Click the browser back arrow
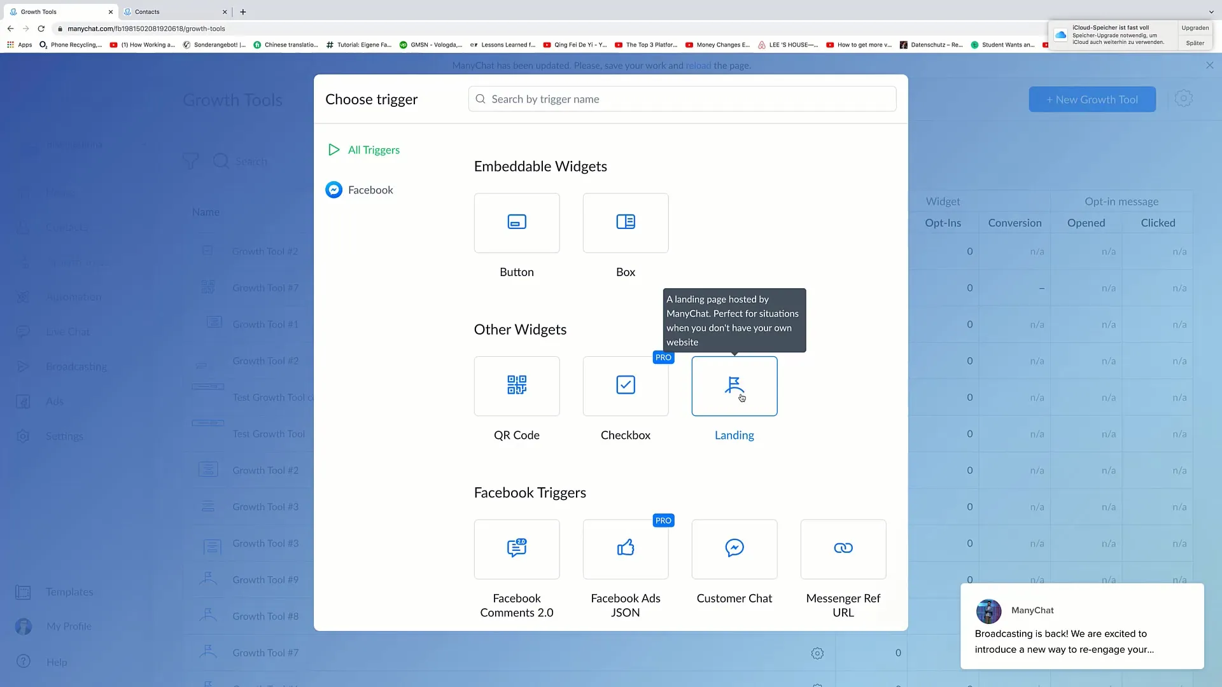 pyautogui.click(x=10, y=29)
